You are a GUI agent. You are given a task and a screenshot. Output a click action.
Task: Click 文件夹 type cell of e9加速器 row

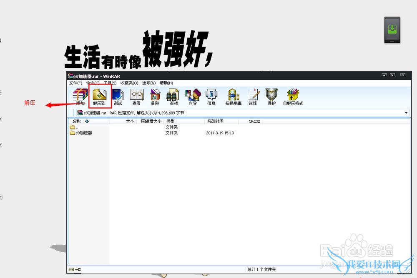pyautogui.click(x=171, y=133)
